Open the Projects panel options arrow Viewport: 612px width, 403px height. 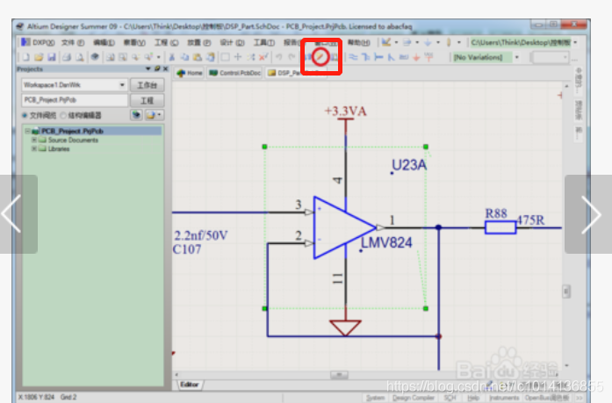(148, 68)
